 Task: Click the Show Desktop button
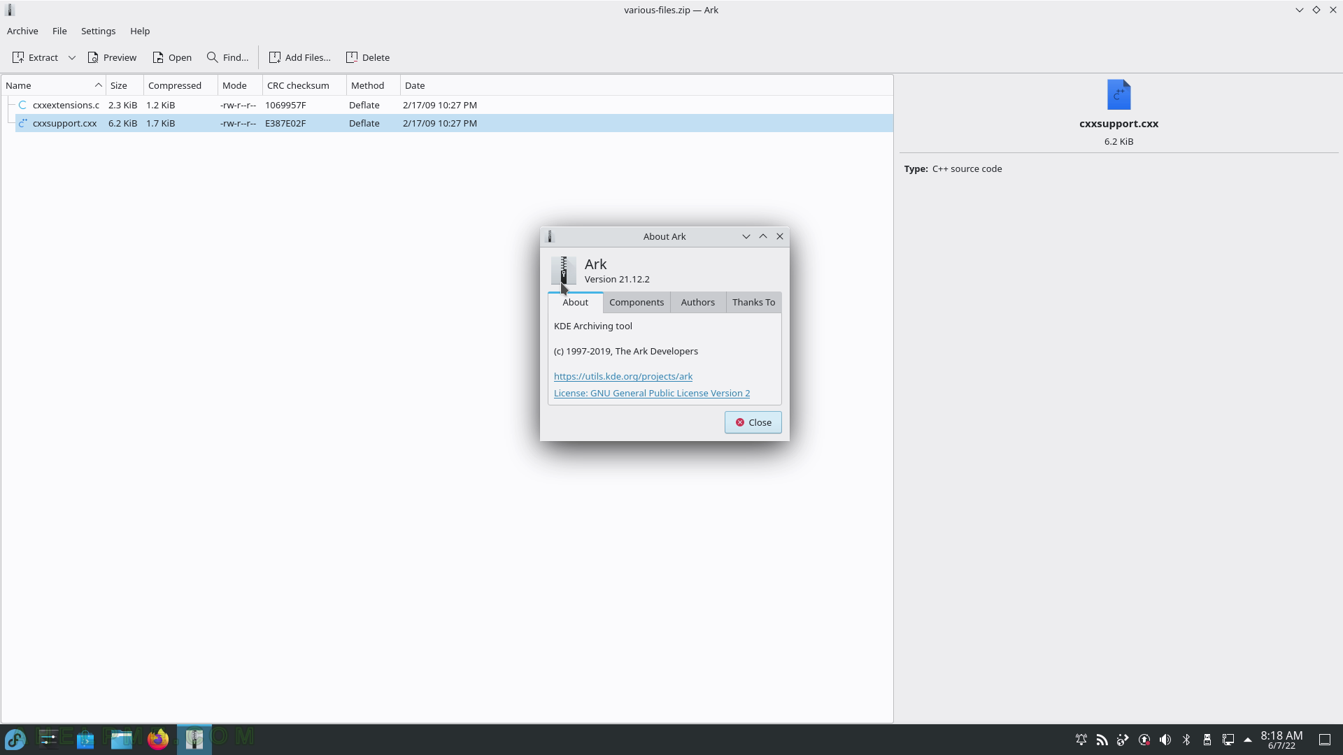point(1325,740)
